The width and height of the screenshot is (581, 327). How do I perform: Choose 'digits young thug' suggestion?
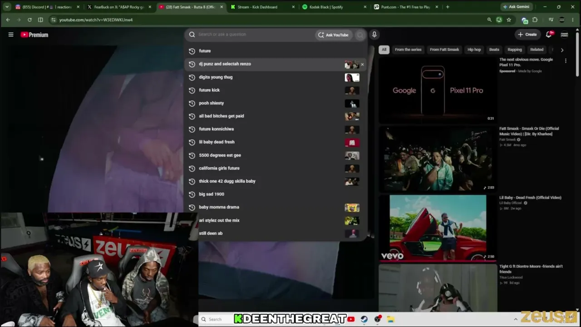point(276,77)
